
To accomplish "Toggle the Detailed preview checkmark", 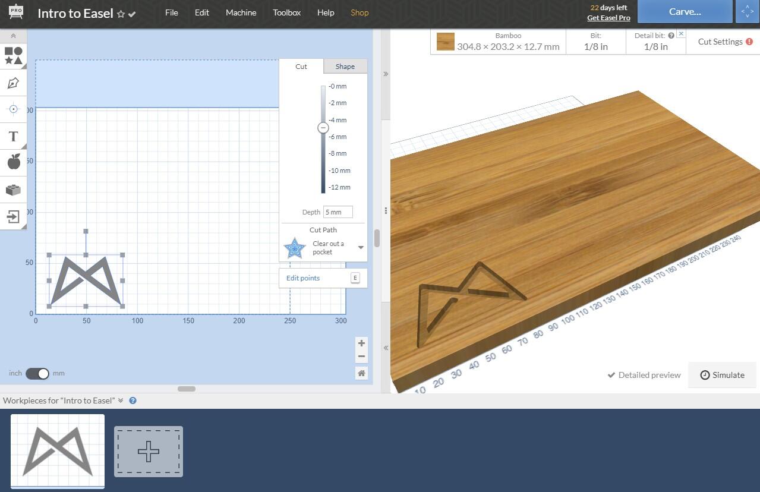I will tap(611, 375).
